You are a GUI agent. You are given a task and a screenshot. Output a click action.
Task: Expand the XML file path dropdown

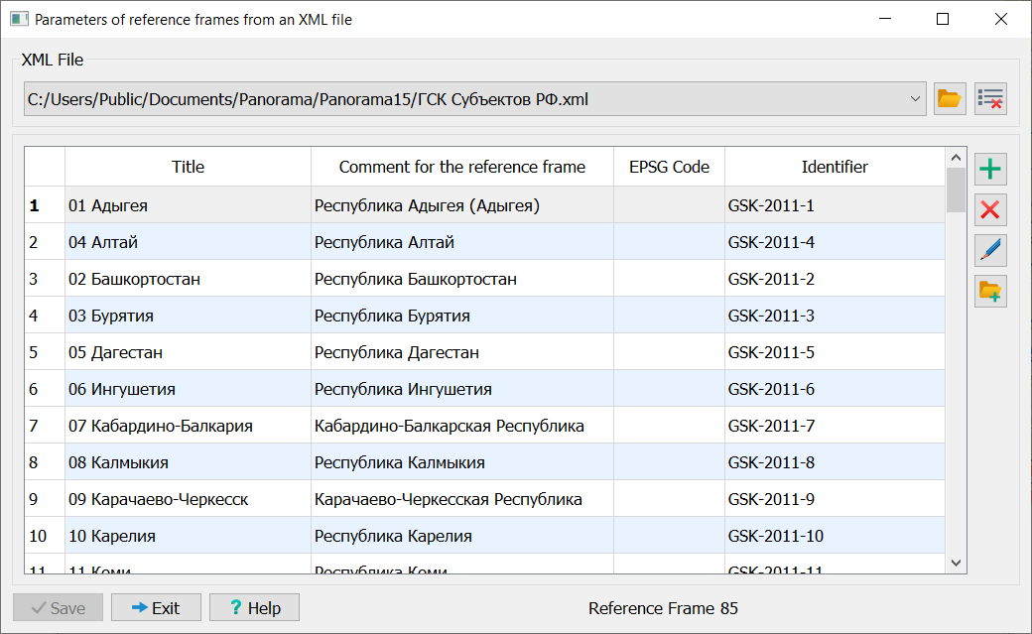click(915, 98)
